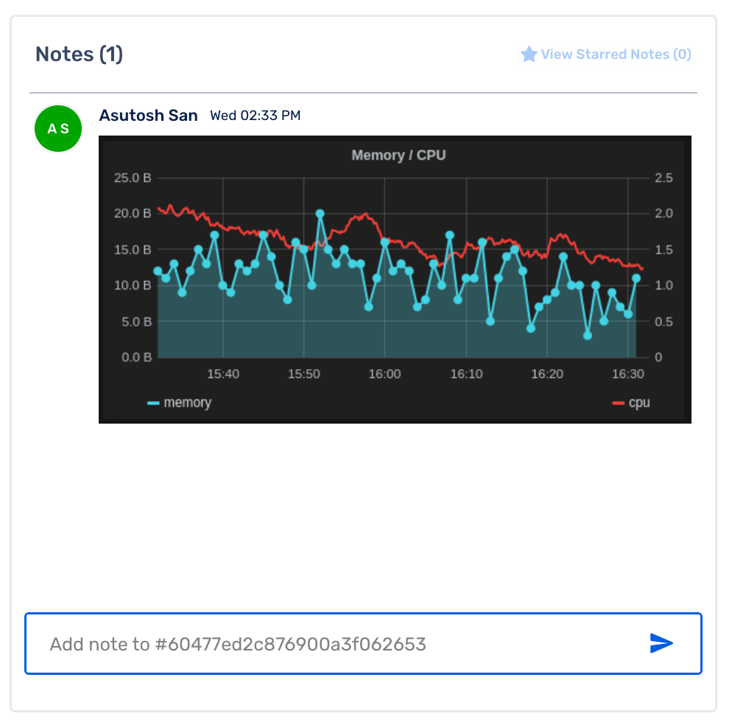
Task: Click the 15:40 x-axis label
Action: click(x=223, y=374)
